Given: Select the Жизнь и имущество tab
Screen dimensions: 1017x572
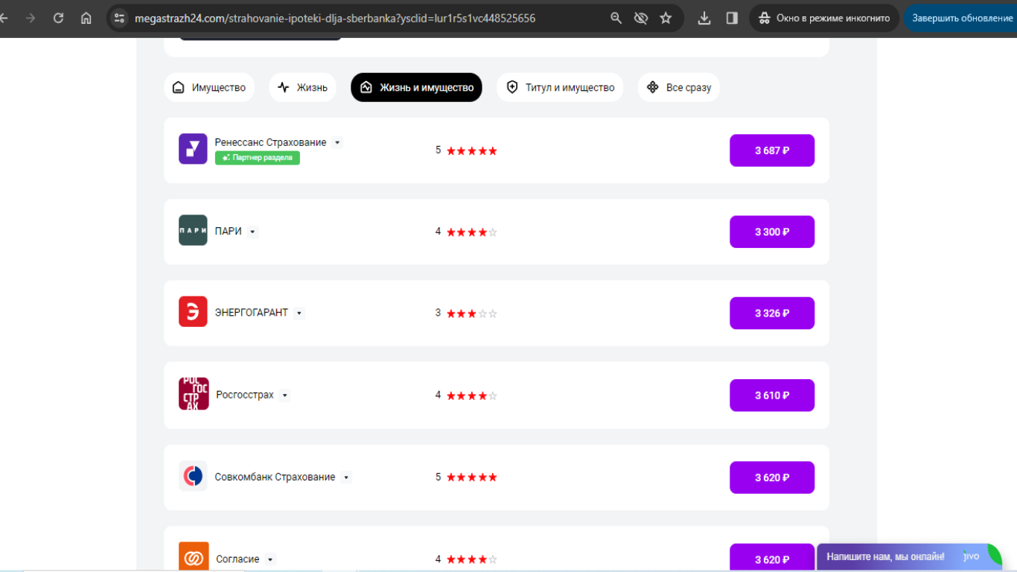Looking at the screenshot, I should 417,87.
